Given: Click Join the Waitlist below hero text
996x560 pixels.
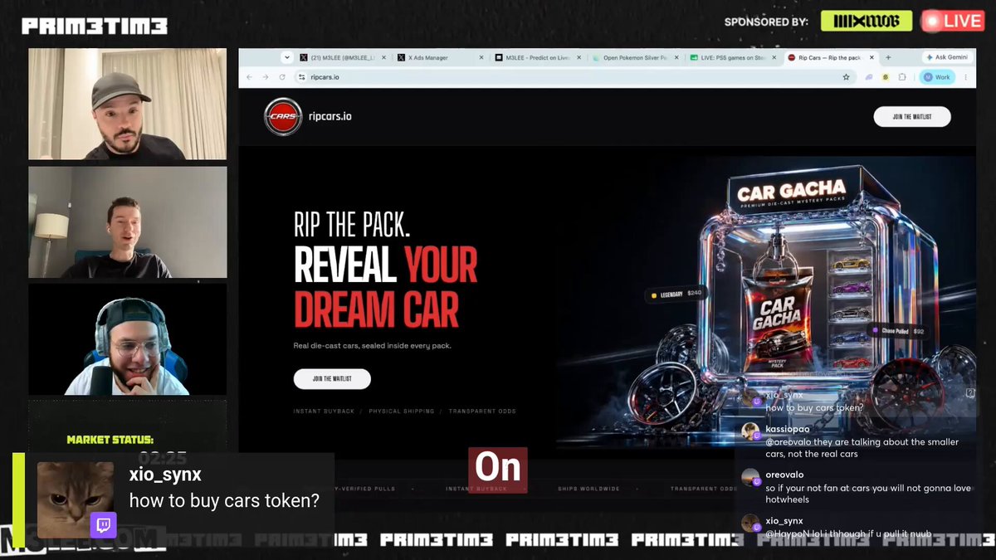Looking at the screenshot, I should pos(332,379).
